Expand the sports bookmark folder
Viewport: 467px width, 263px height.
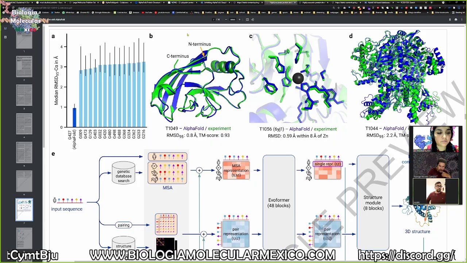(x=283, y=12)
